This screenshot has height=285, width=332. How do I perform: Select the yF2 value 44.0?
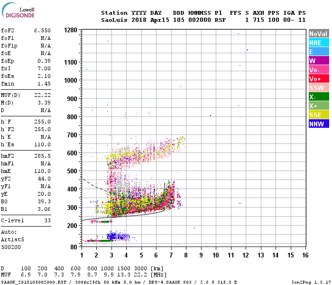coord(44,179)
